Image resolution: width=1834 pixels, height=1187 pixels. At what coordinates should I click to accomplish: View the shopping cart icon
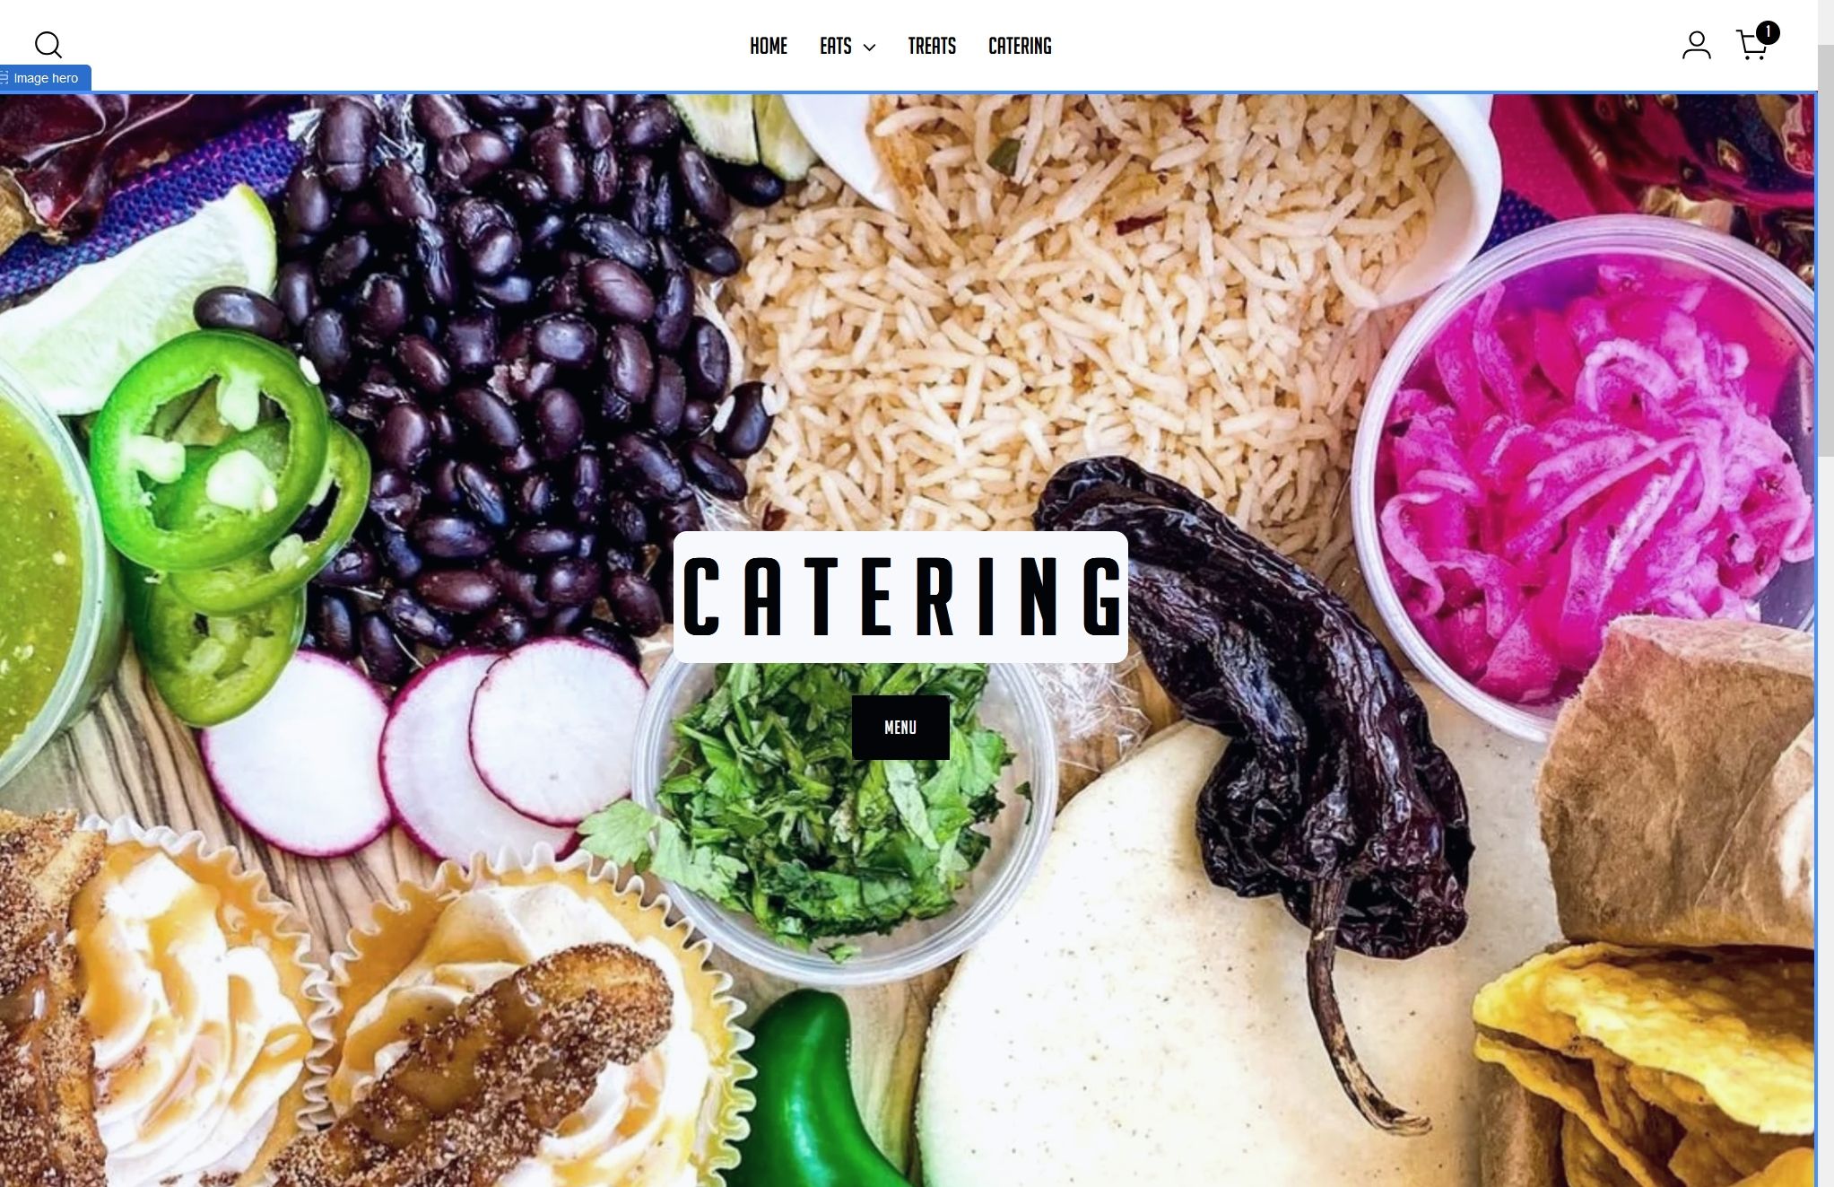point(1751,46)
